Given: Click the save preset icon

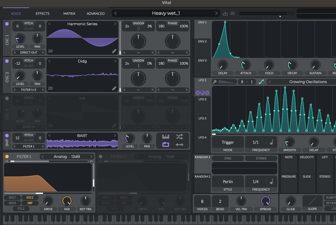Looking at the screenshot, I should click(225, 14).
